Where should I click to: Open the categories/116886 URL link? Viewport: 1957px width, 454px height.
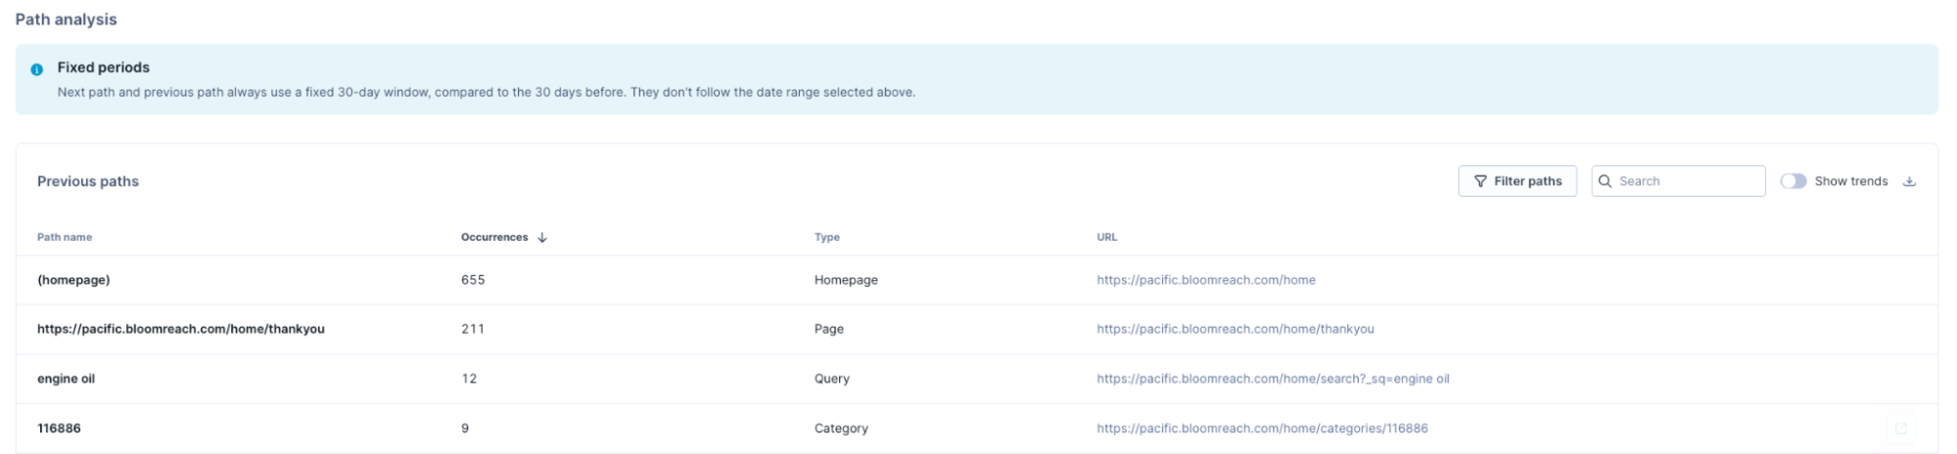1262,429
